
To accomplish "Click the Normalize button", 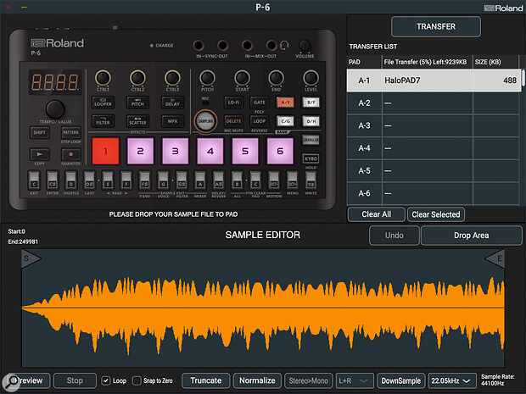I will click(257, 380).
